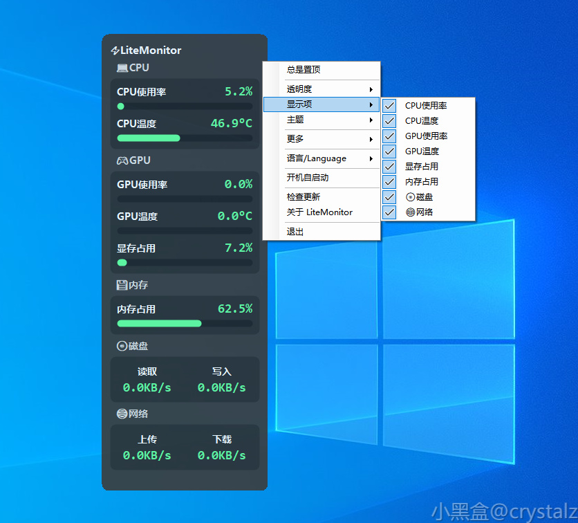Click the CPU section laptop icon

(122, 68)
